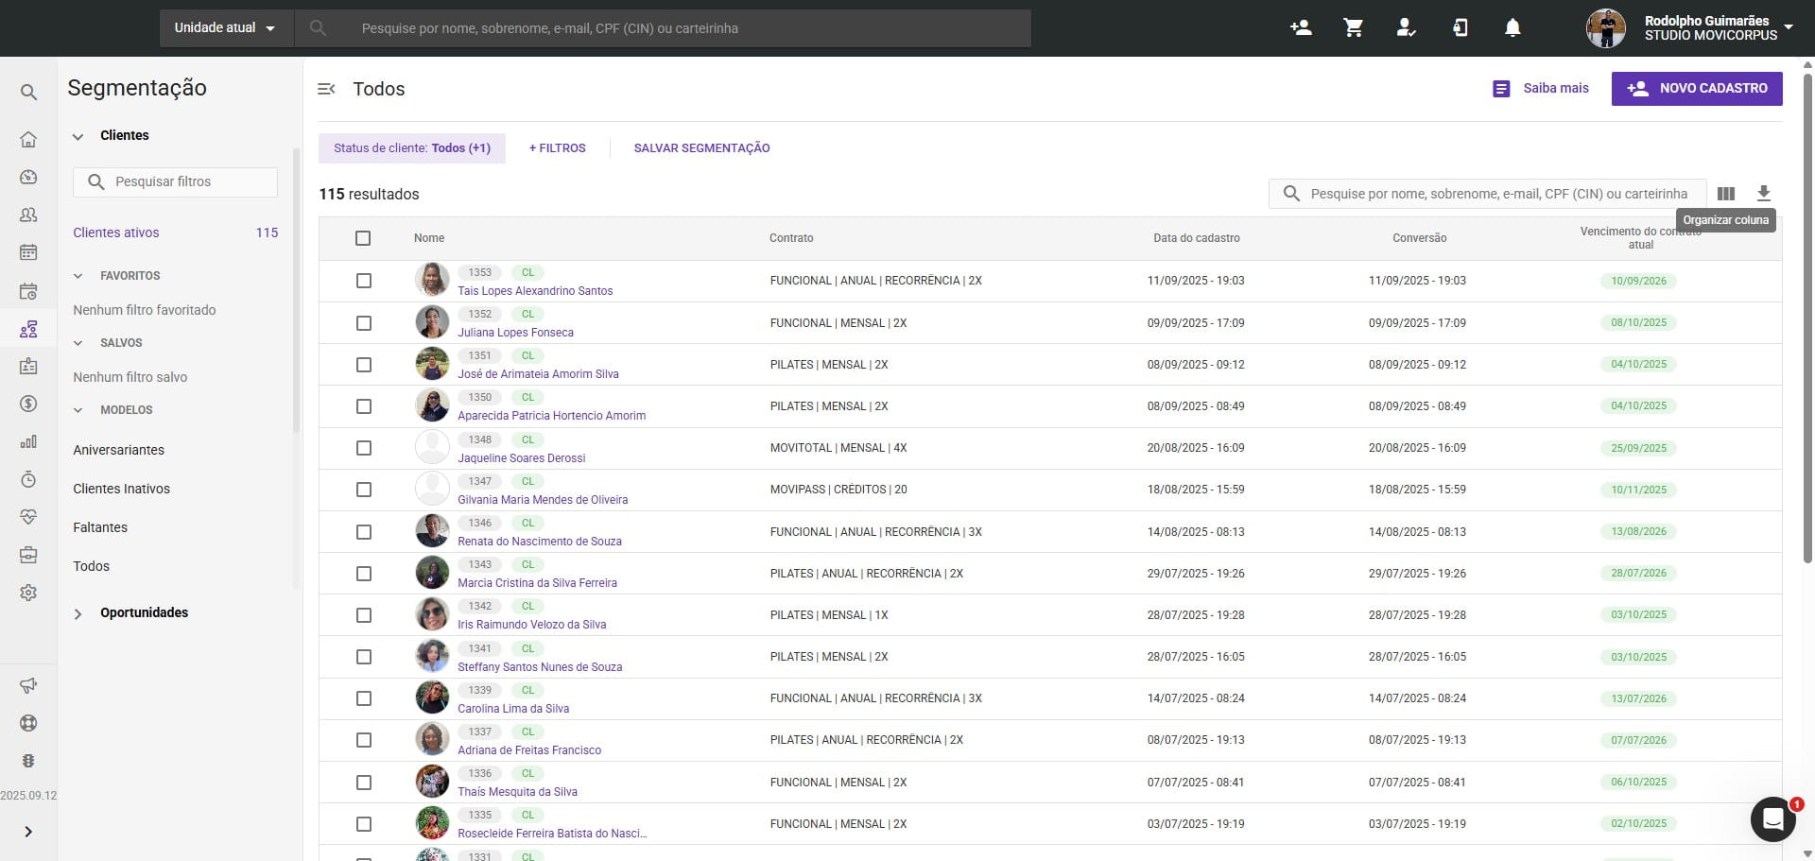Click the results table search field
1815x861 pixels.
[x=1488, y=194]
